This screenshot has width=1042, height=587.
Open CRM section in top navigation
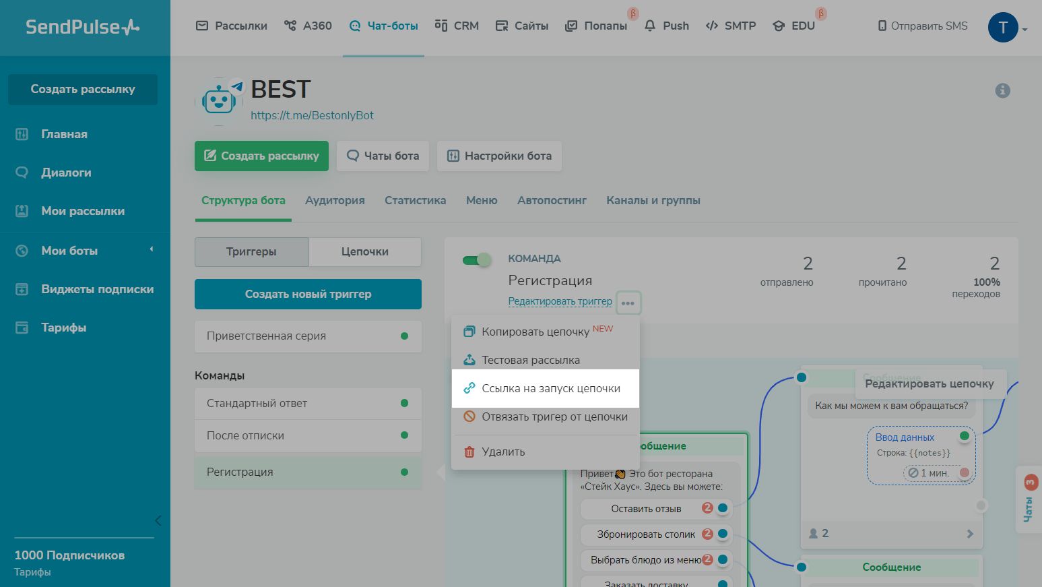(x=457, y=26)
